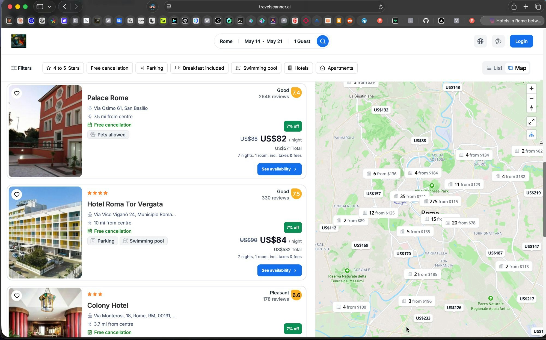Reset map bearing with the compass control
Screen dimensions: 546x340
(532, 108)
